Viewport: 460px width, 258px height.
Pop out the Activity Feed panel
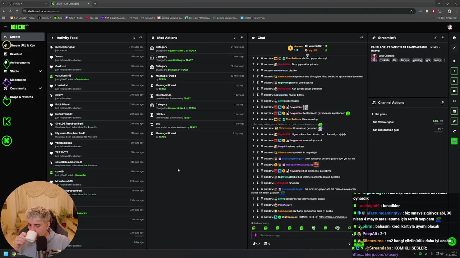(141, 38)
